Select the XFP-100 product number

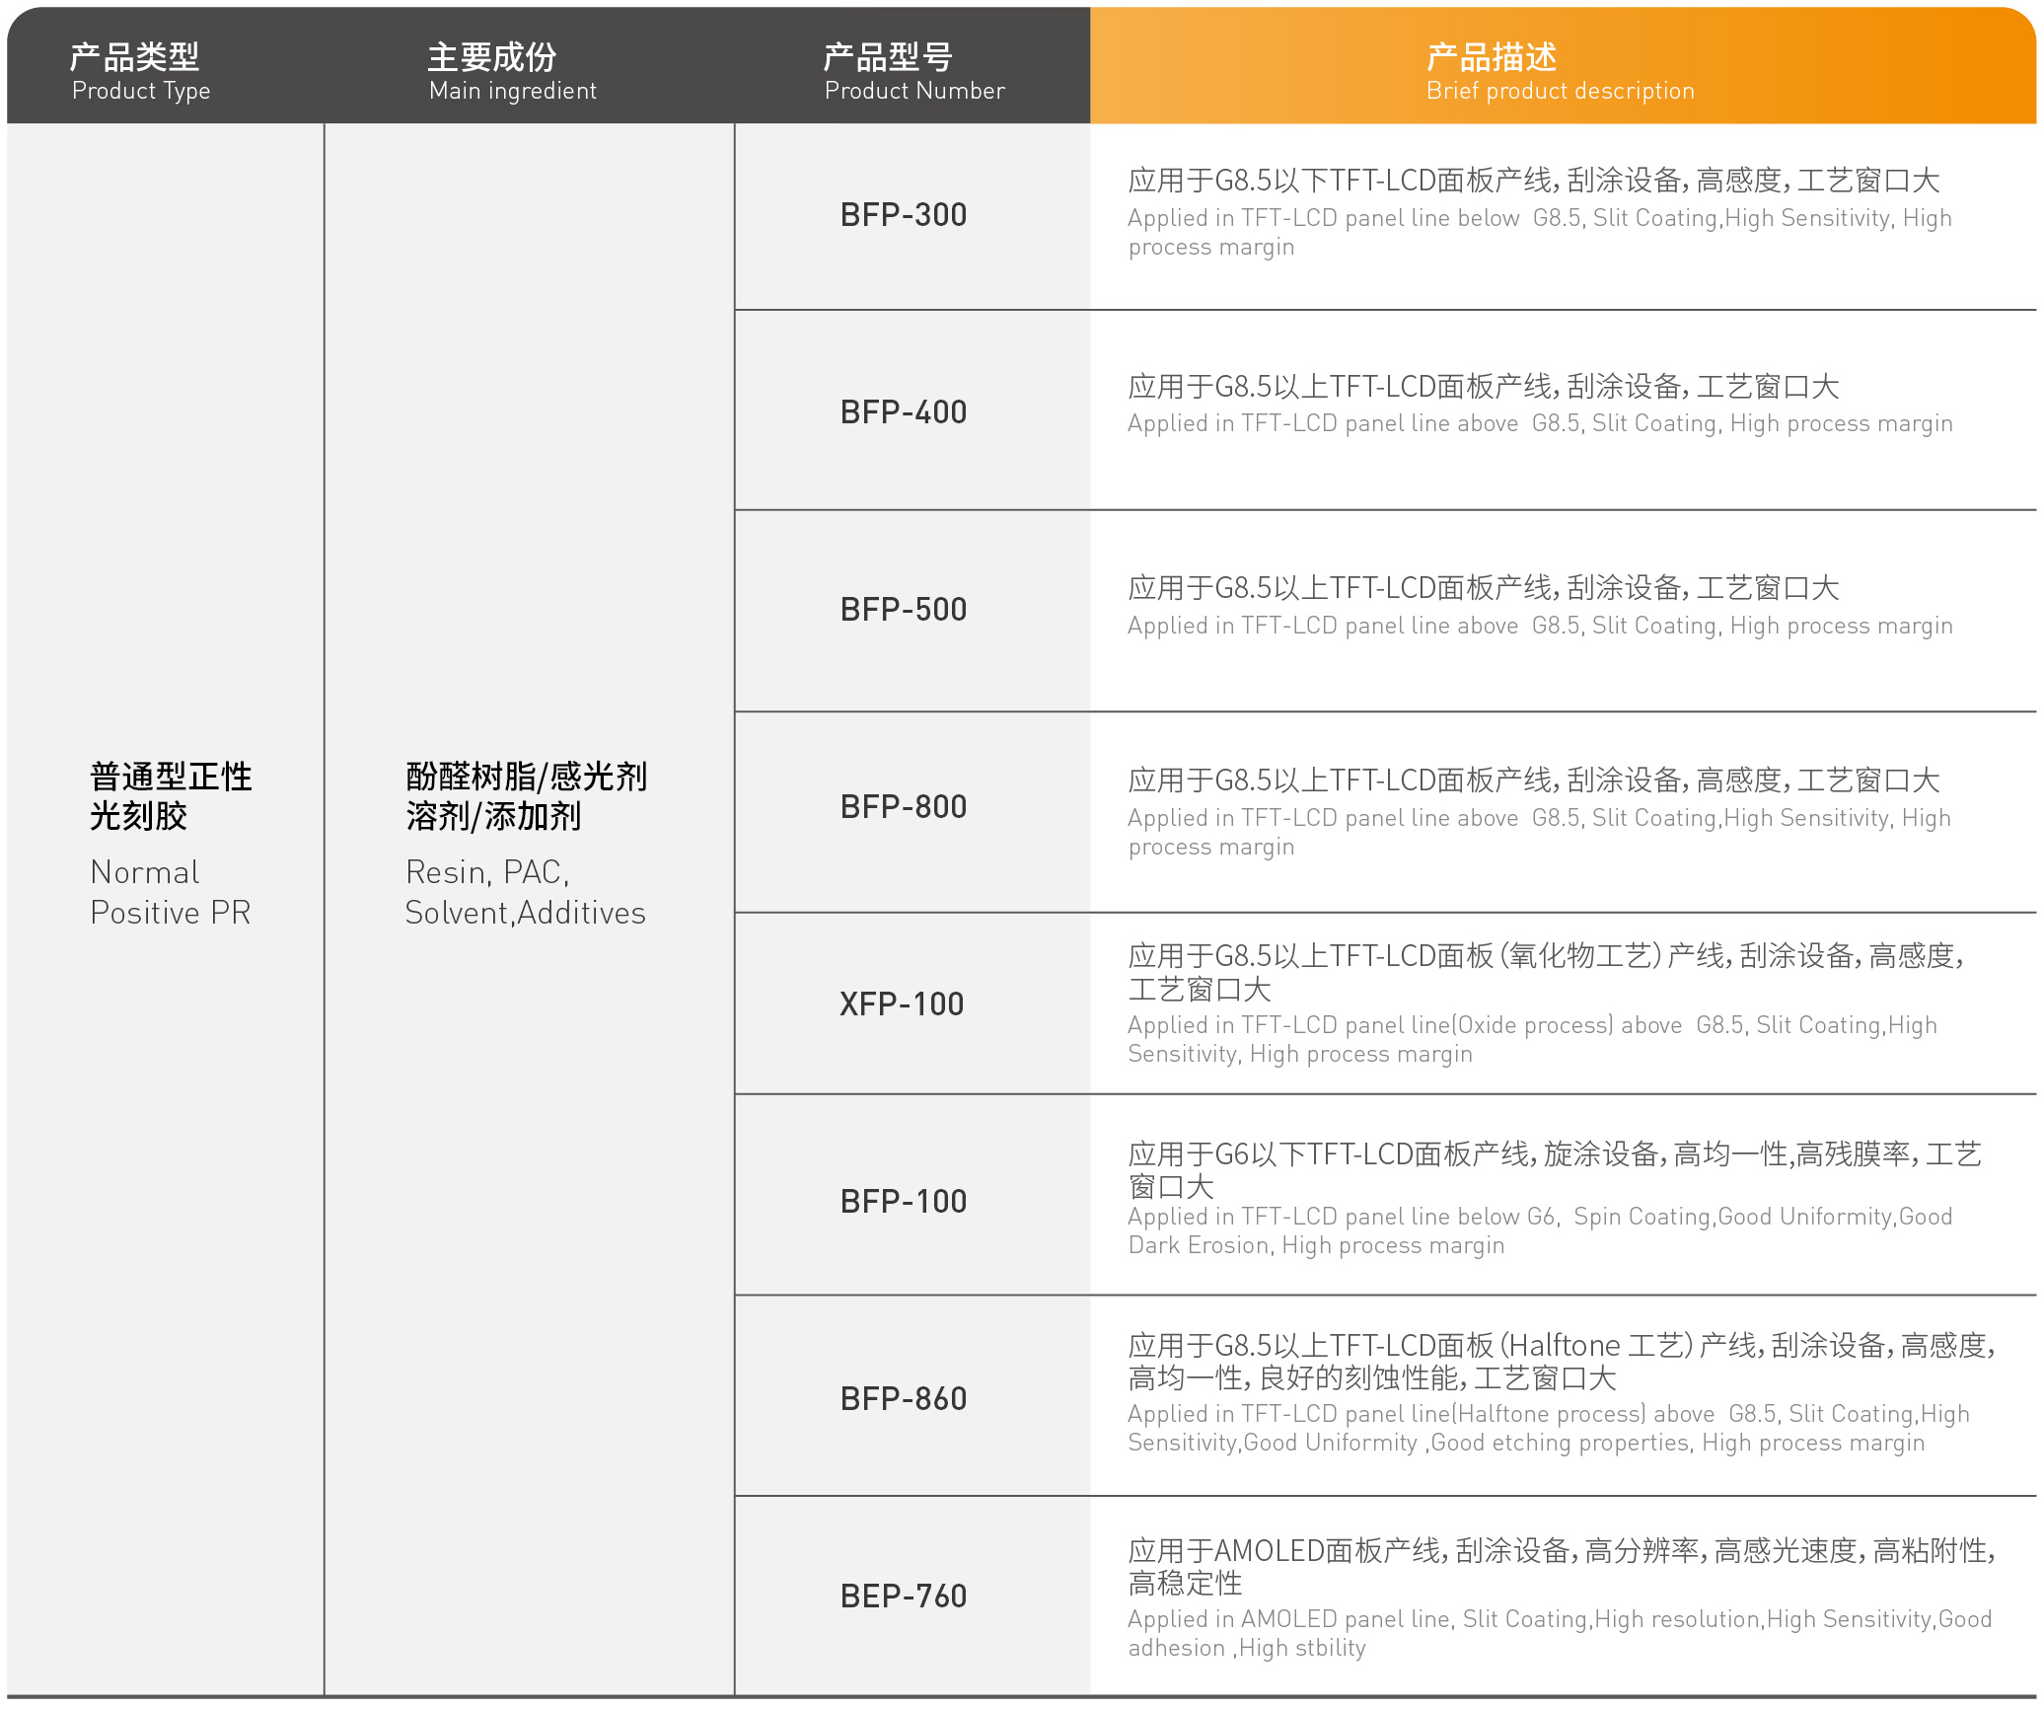coord(901,1004)
